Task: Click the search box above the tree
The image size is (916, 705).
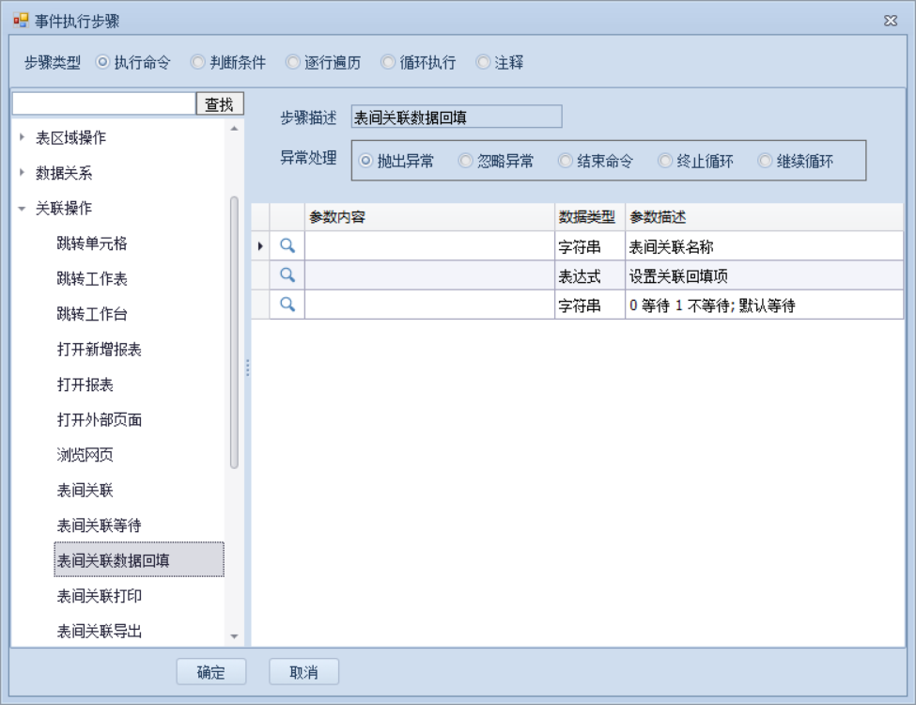Action: [103, 103]
